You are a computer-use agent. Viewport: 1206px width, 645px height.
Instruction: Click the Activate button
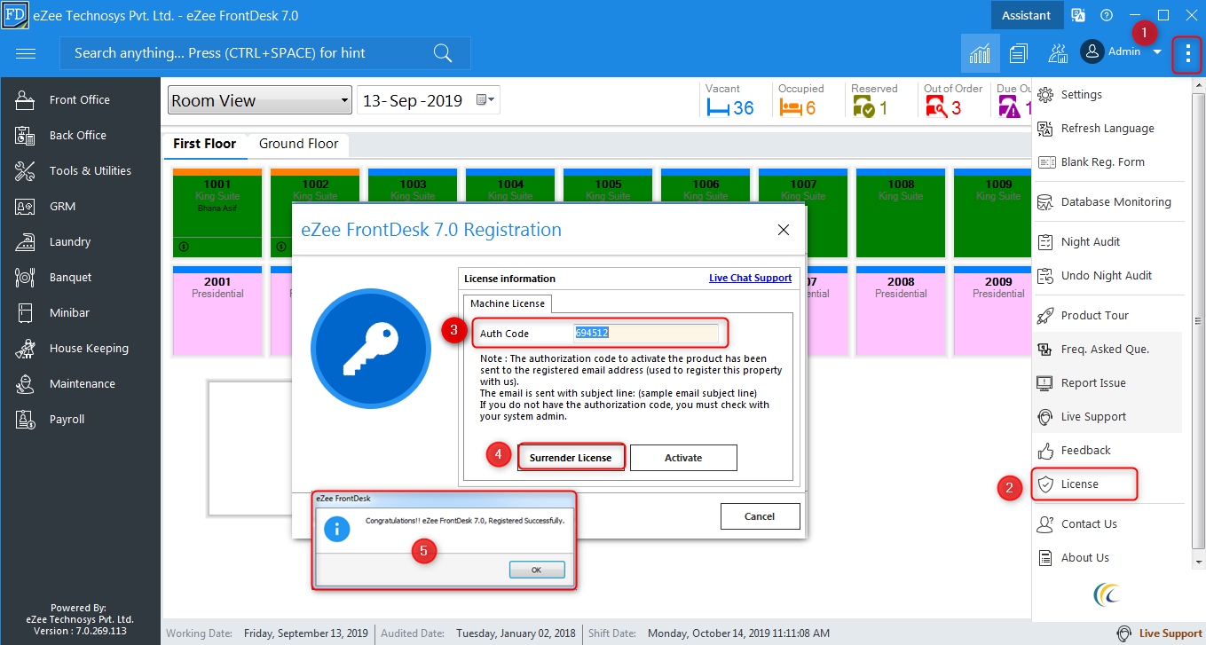[x=683, y=458]
